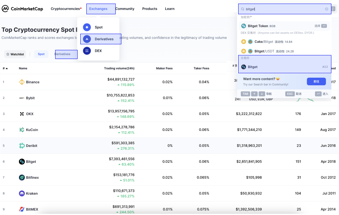The height and width of the screenshot is (215, 339).
Task: Click the Deribit logo icon
Action: pos(22,146)
